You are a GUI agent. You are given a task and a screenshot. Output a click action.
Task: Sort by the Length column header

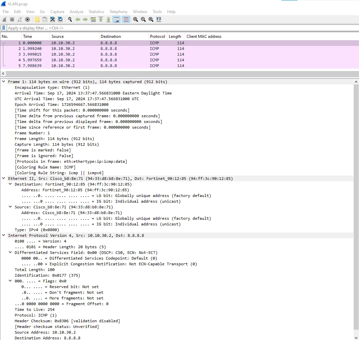pos(176,37)
